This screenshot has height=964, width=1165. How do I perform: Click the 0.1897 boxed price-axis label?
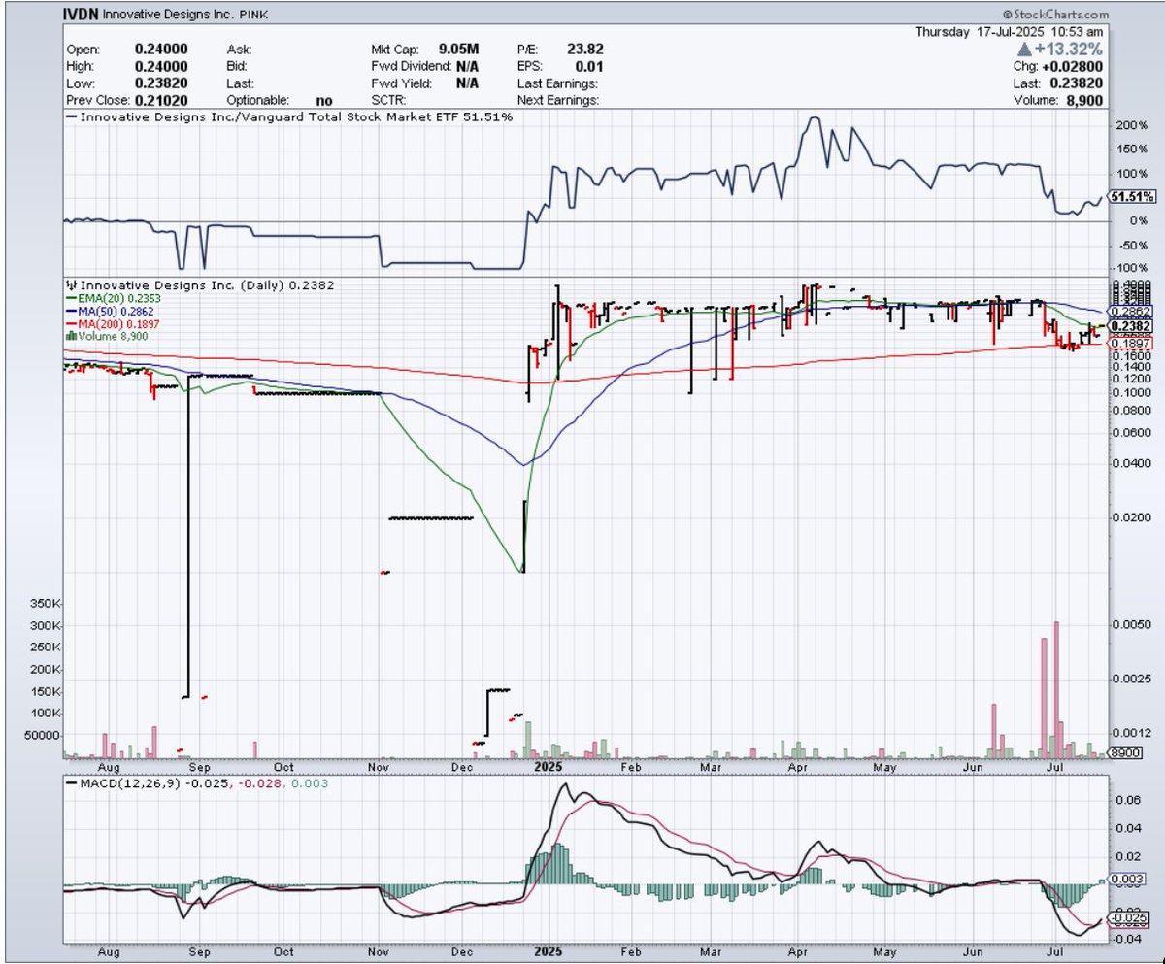[1132, 343]
